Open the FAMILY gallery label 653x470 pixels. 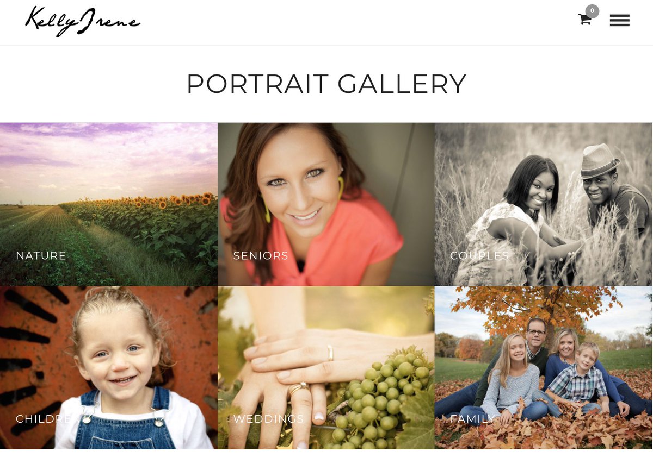472,419
